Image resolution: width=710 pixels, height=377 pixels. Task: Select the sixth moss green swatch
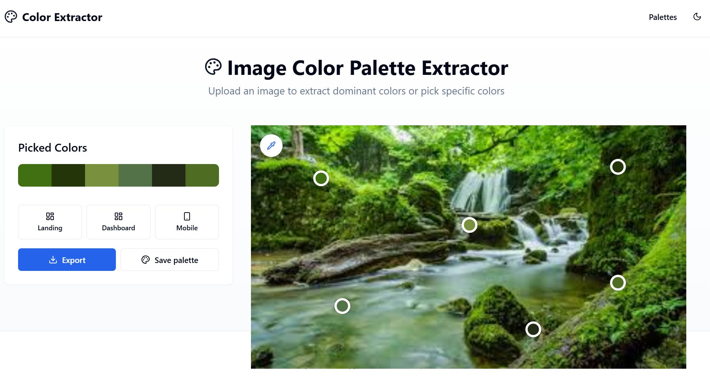(x=202, y=175)
